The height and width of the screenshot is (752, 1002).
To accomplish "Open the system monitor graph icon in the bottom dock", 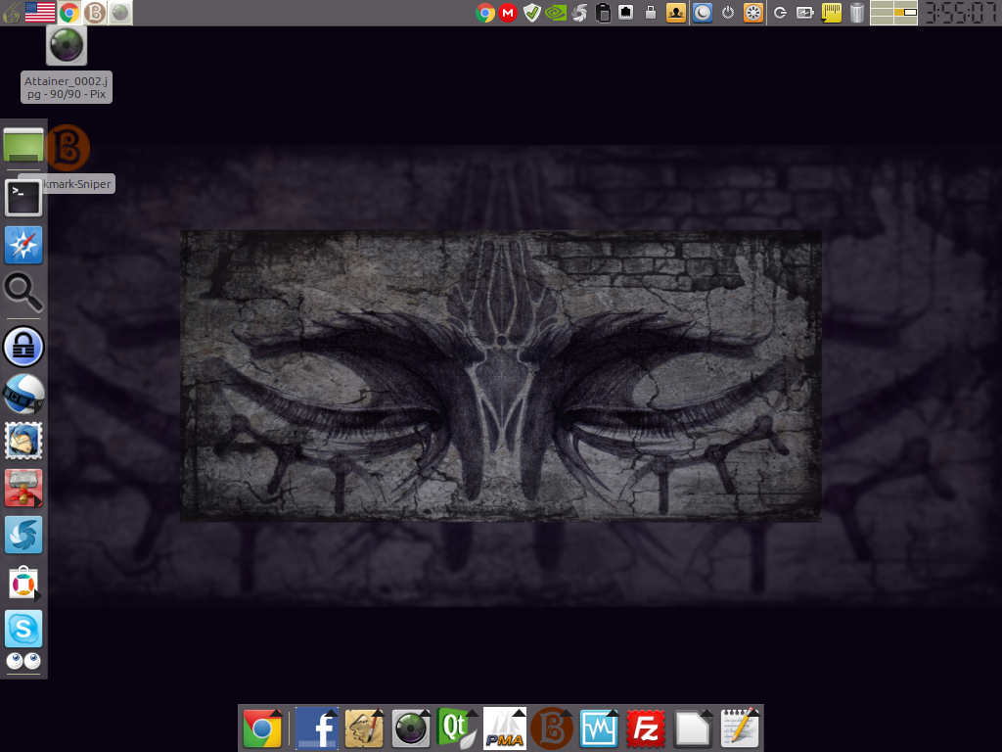I will pos(599,728).
